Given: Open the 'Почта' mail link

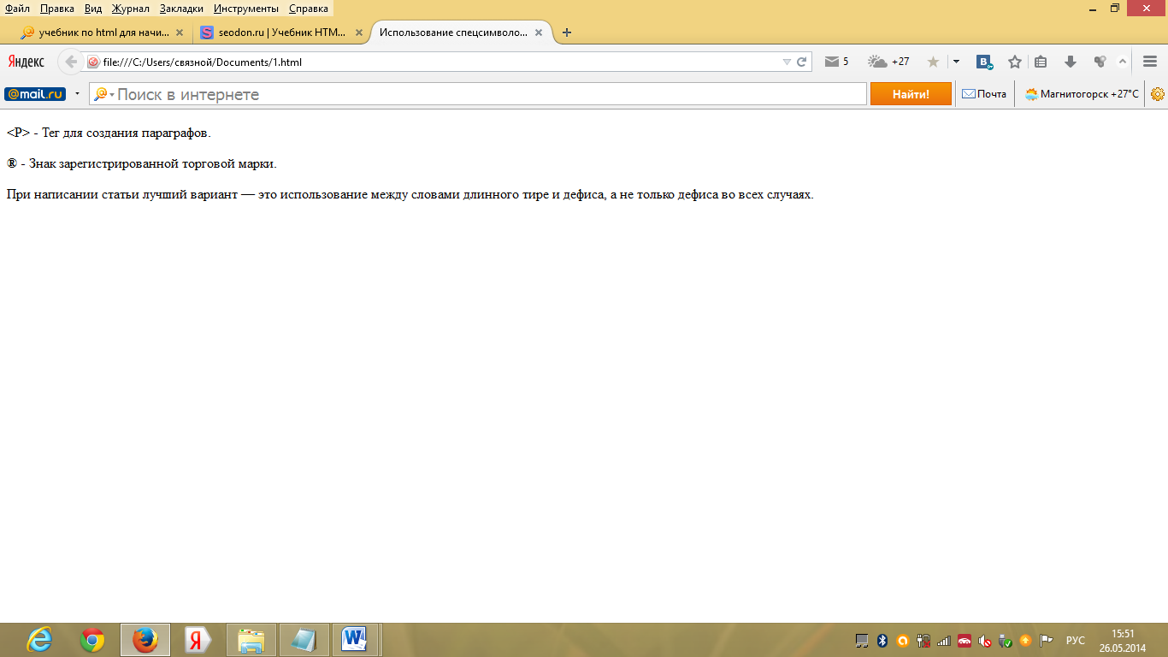Looking at the screenshot, I should pyautogui.click(x=984, y=94).
